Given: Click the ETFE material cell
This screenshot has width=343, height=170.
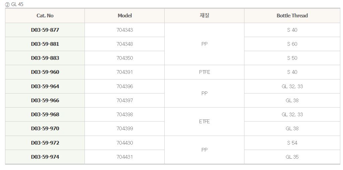Looking at the screenshot, I should (204, 122).
